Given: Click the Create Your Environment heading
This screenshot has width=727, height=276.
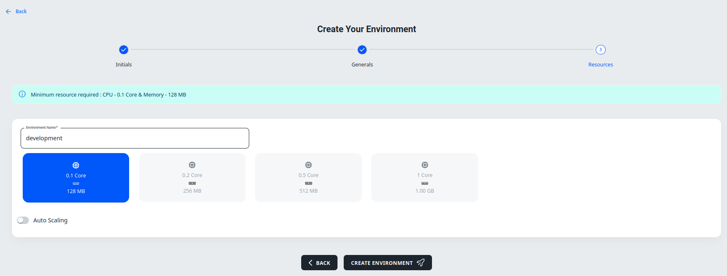Looking at the screenshot, I should point(366,29).
